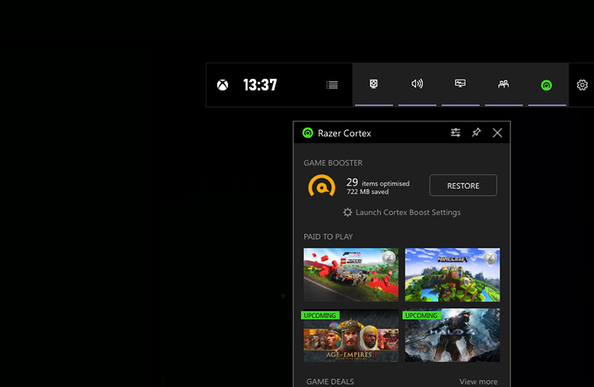The height and width of the screenshot is (387, 594).
Task: Pin the Razer Cortex widget
Action: (476, 133)
